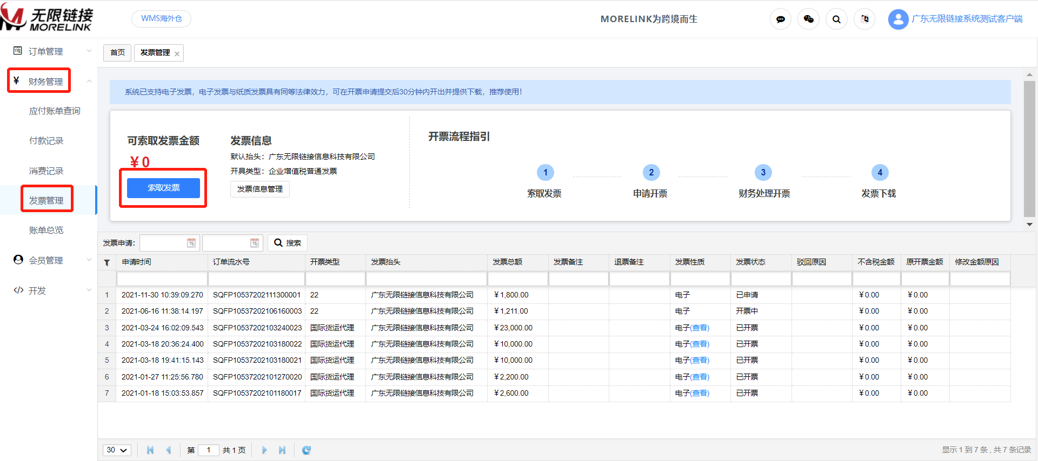Expand 订单管理 sidebar menu
Viewport: 1038px width, 461px height.
tap(49, 51)
